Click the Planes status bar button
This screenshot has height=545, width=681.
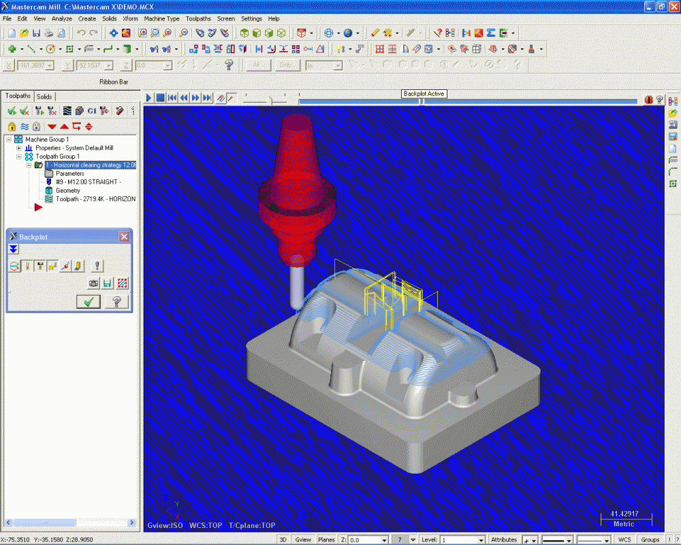[x=326, y=540]
